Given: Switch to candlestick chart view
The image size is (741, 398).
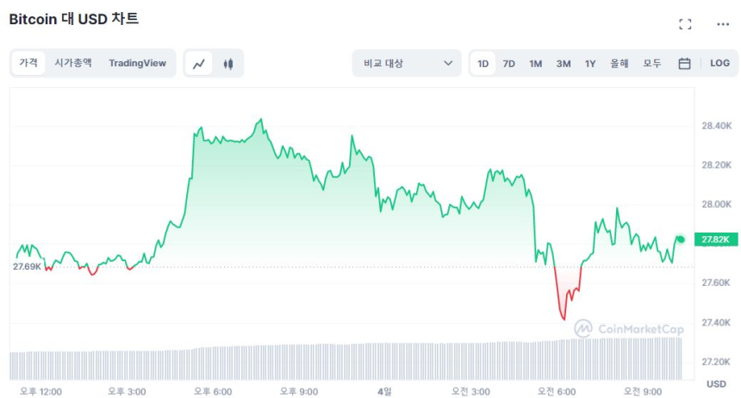Looking at the screenshot, I should click(x=228, y=63).
